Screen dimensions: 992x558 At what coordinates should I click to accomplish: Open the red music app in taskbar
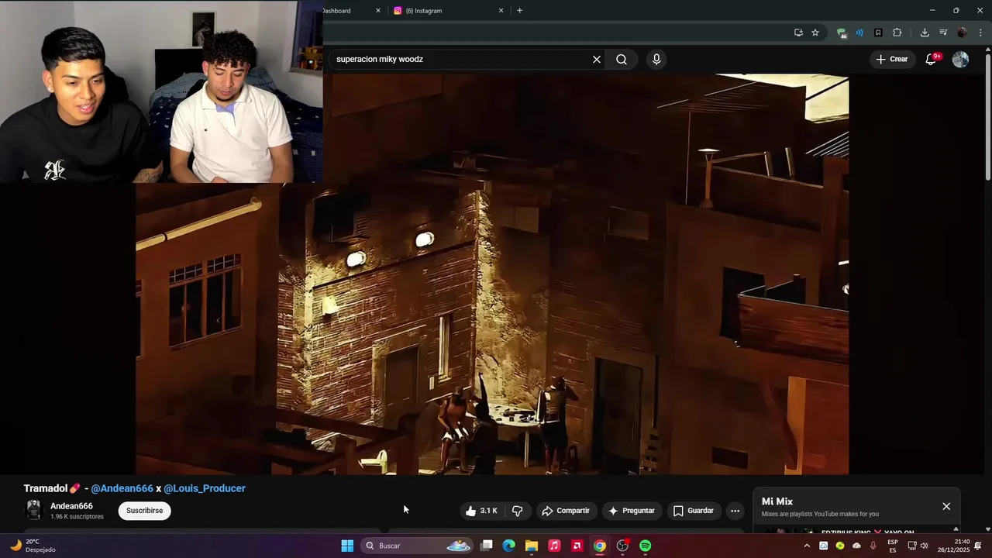click(x=554, y=546)
